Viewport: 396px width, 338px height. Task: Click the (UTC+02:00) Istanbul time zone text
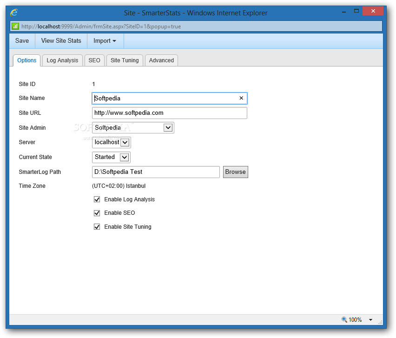(119, 186)
